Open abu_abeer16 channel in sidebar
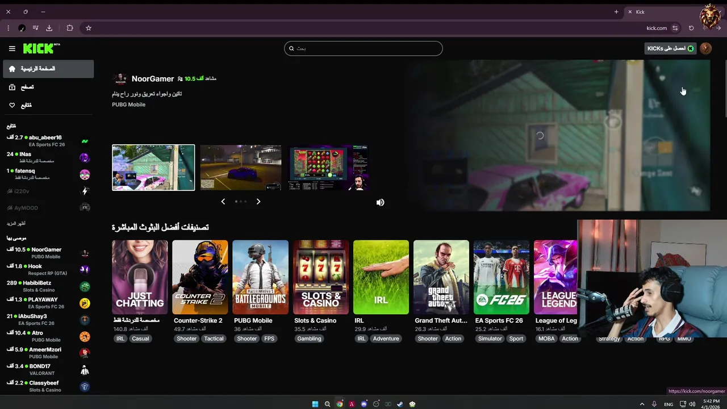Viewport: 727px width, 409px height. 48,140
